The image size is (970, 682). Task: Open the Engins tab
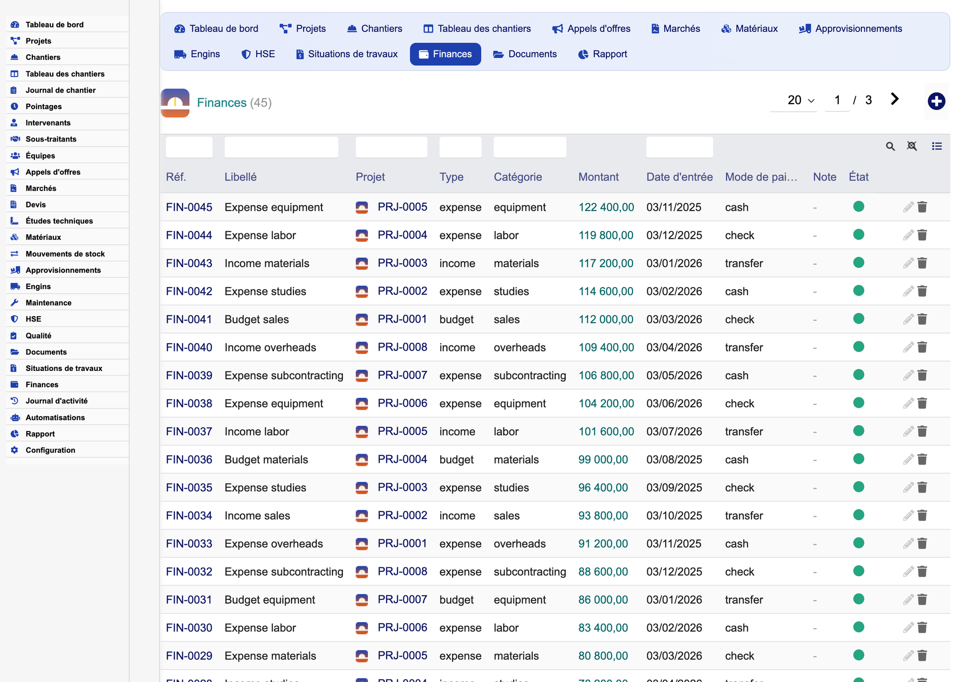(x=197, y=54)
